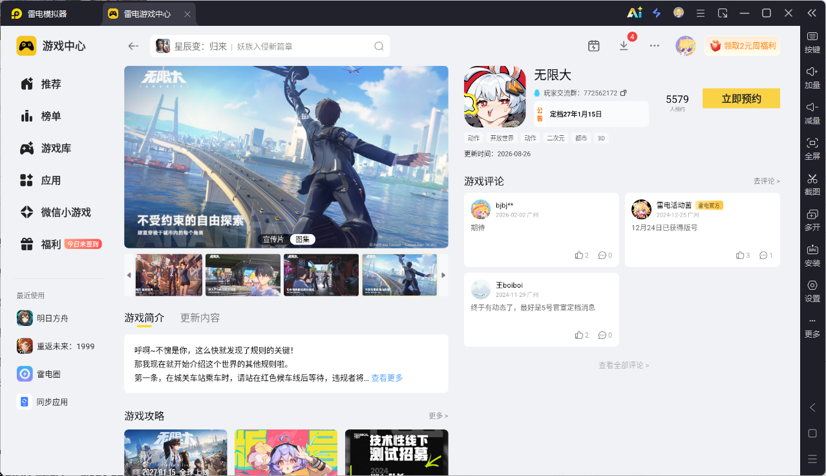The height and width of the screenshot is (476, 826).
Task: Like 王boiboi's comment
Action: (x=581, y=335)
